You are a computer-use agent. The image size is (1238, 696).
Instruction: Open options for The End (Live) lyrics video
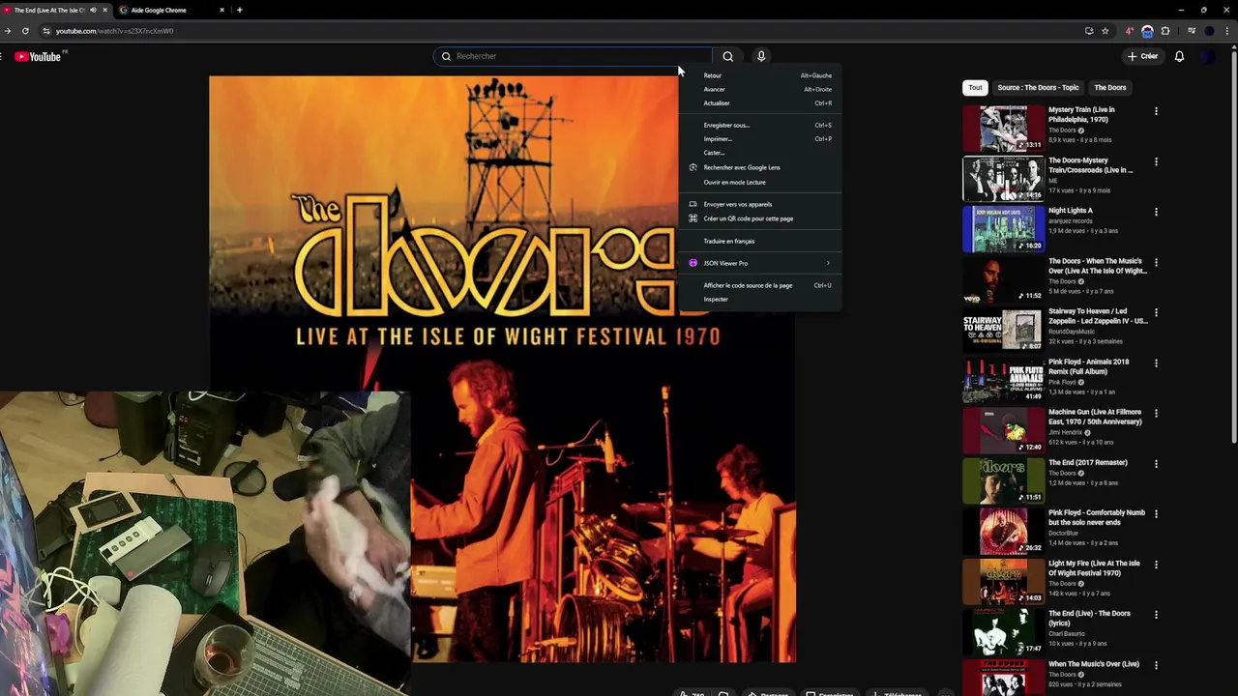click(1156, 614)
